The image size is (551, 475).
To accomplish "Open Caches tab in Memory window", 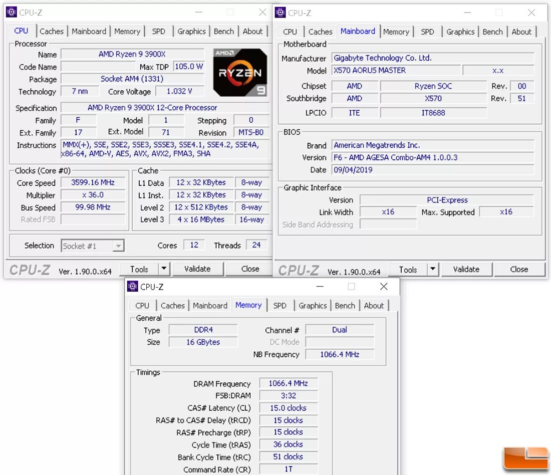I will click(x=172, y=306).
